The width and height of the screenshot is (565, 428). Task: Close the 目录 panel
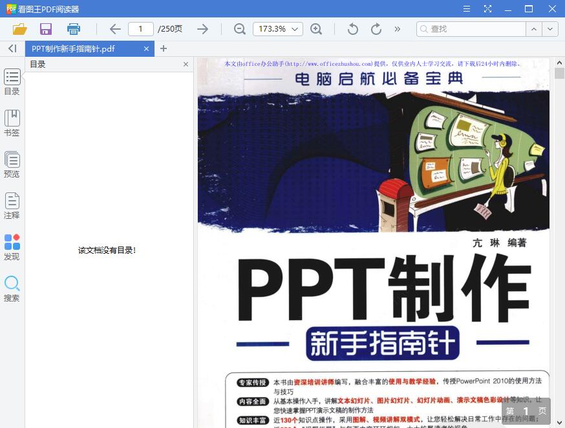(x=186, y=64)
